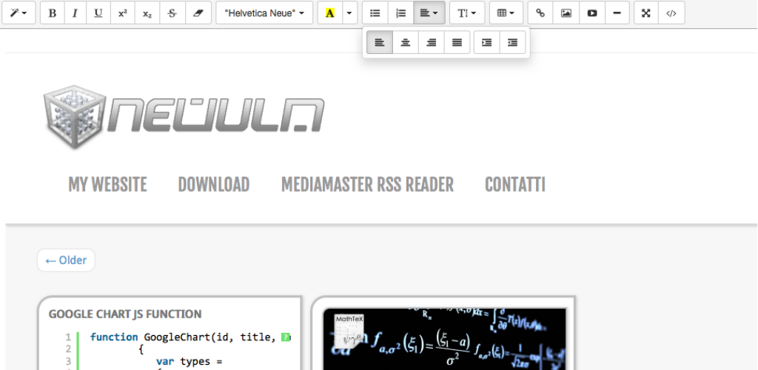Click the last indent icon in popup
758x370 pixels.
(512, 42)
